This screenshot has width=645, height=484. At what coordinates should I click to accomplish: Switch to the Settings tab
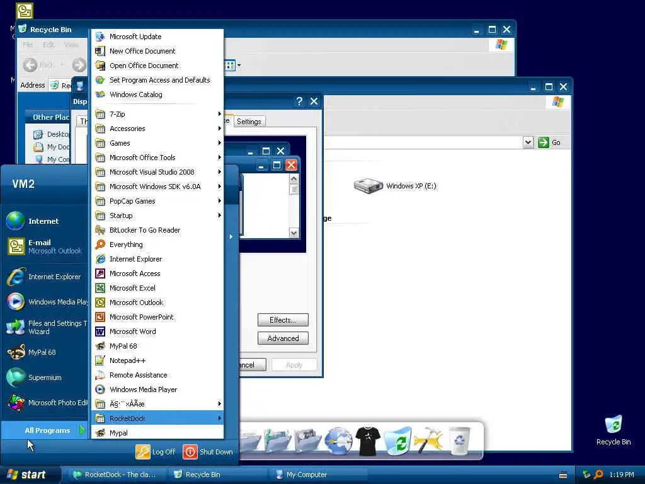tap(249, 122)
